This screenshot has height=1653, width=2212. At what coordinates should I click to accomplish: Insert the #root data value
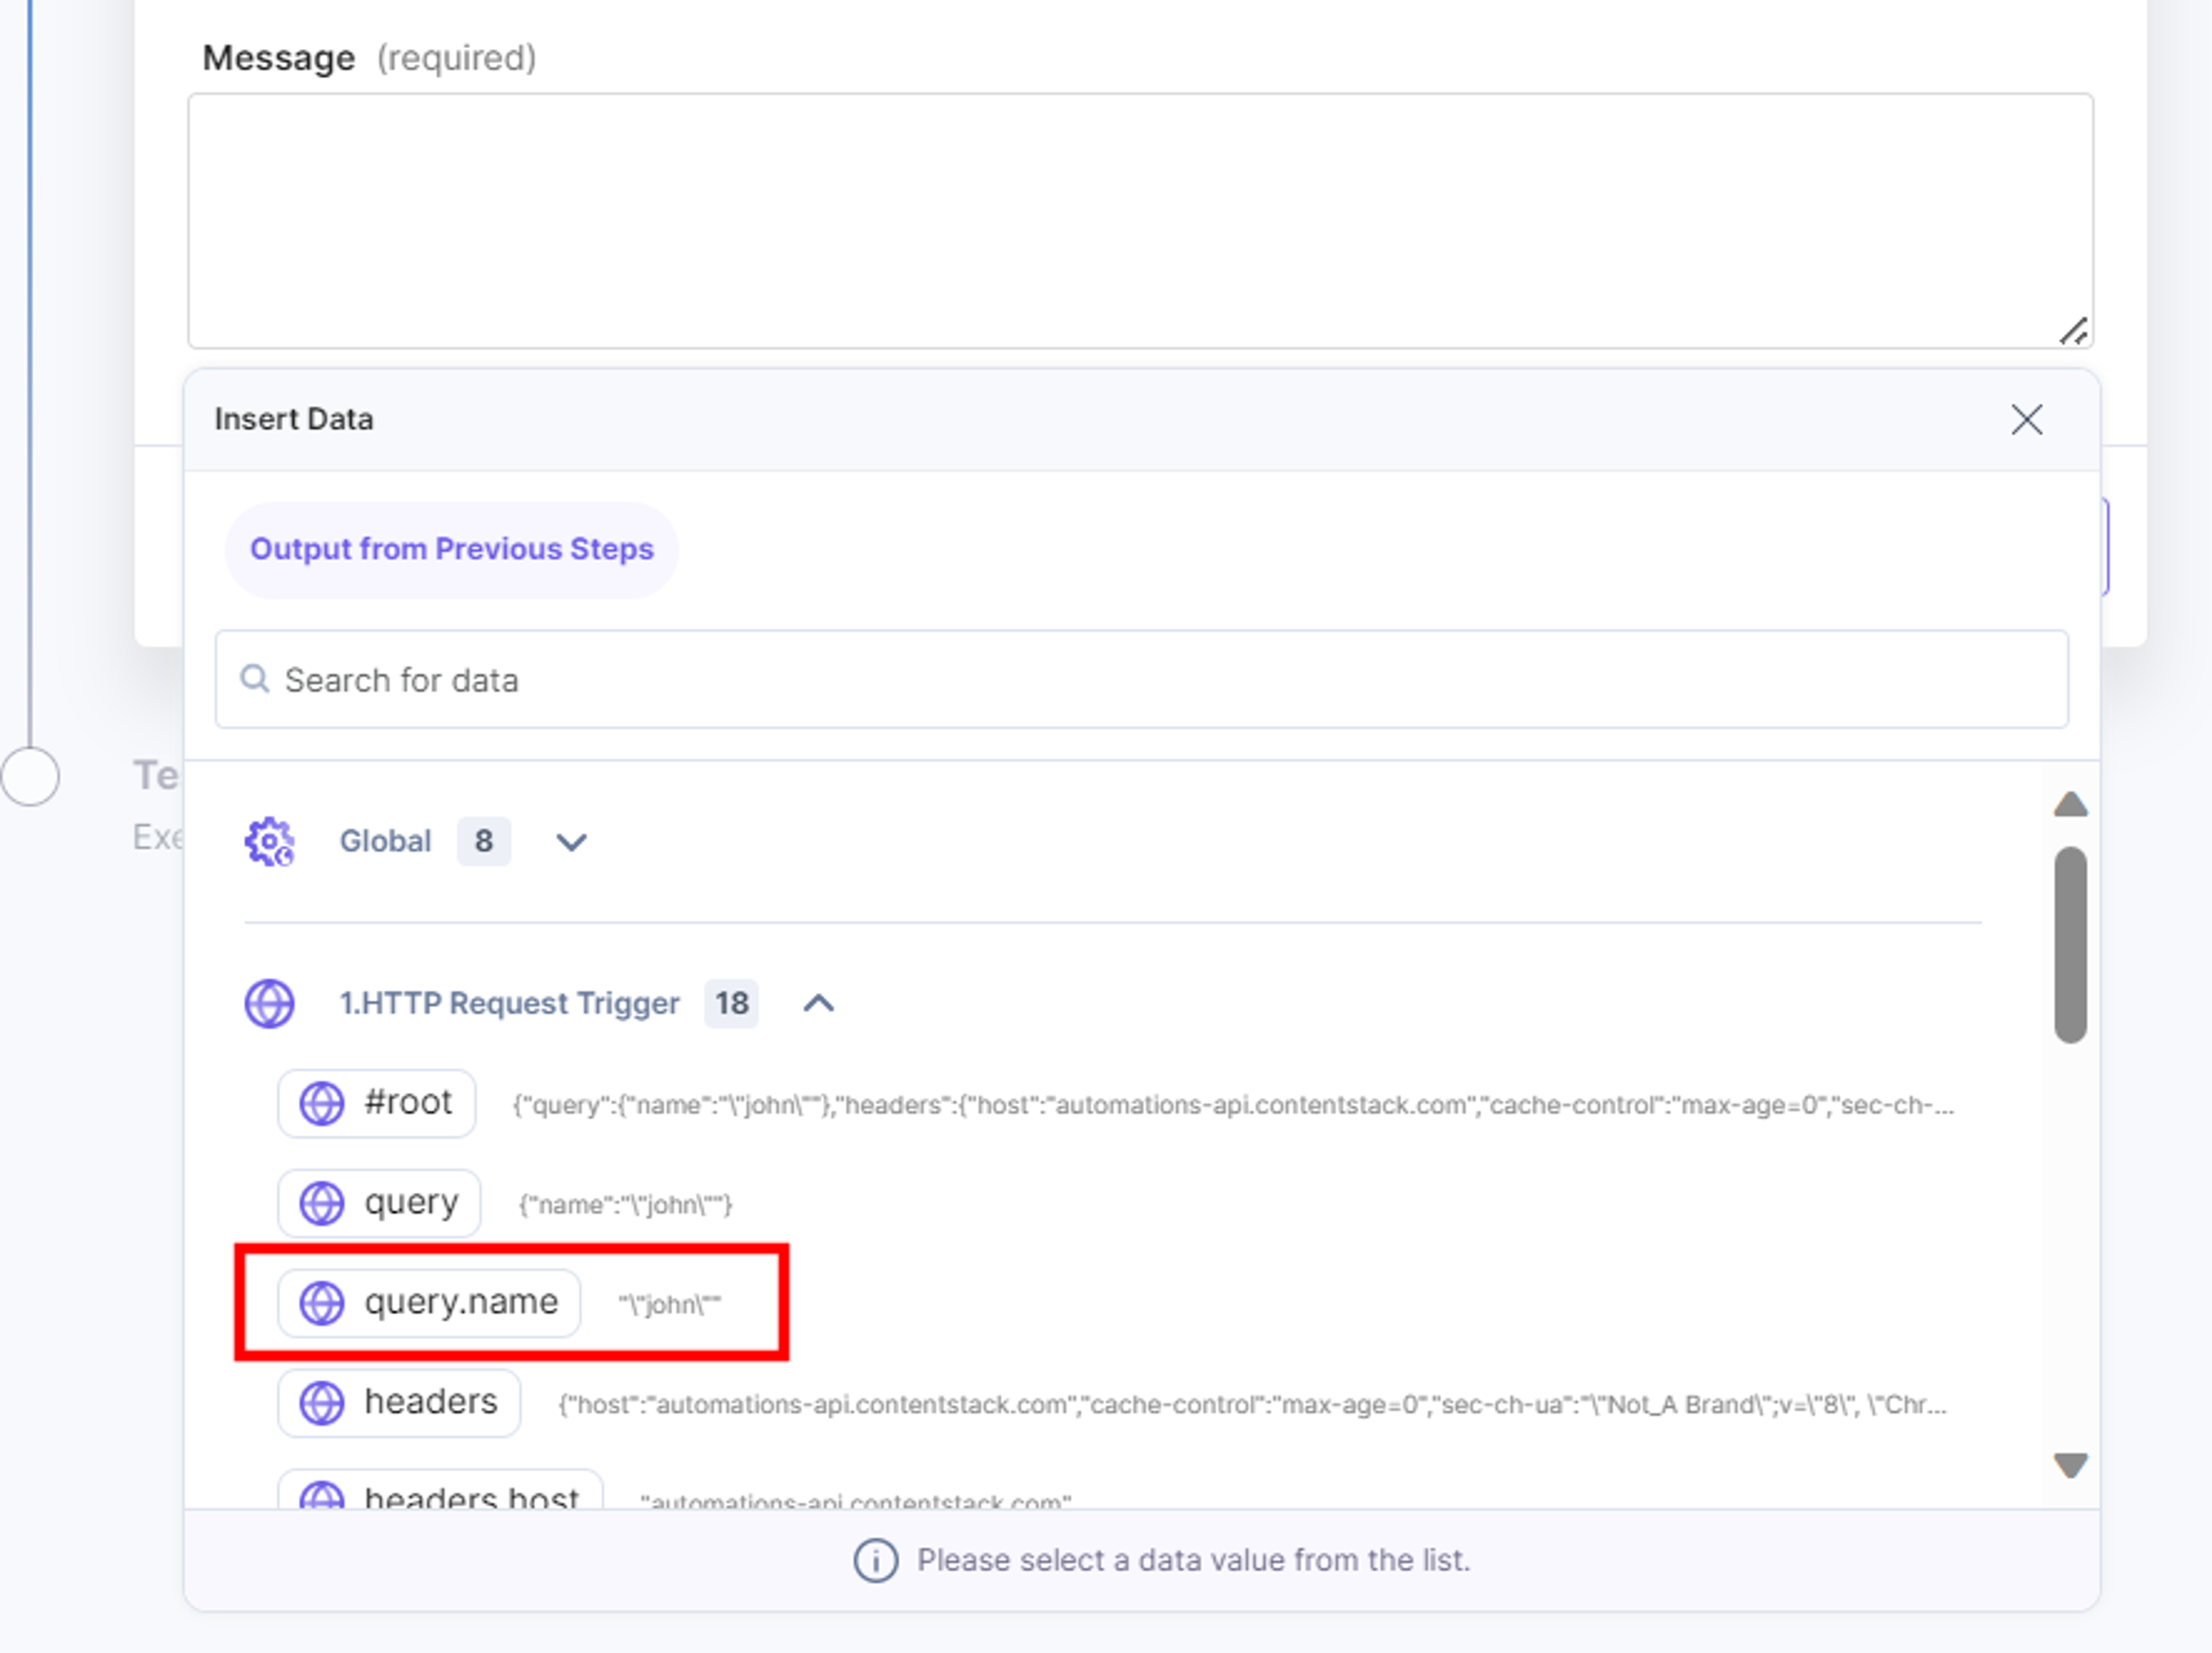pos(377,1103)
